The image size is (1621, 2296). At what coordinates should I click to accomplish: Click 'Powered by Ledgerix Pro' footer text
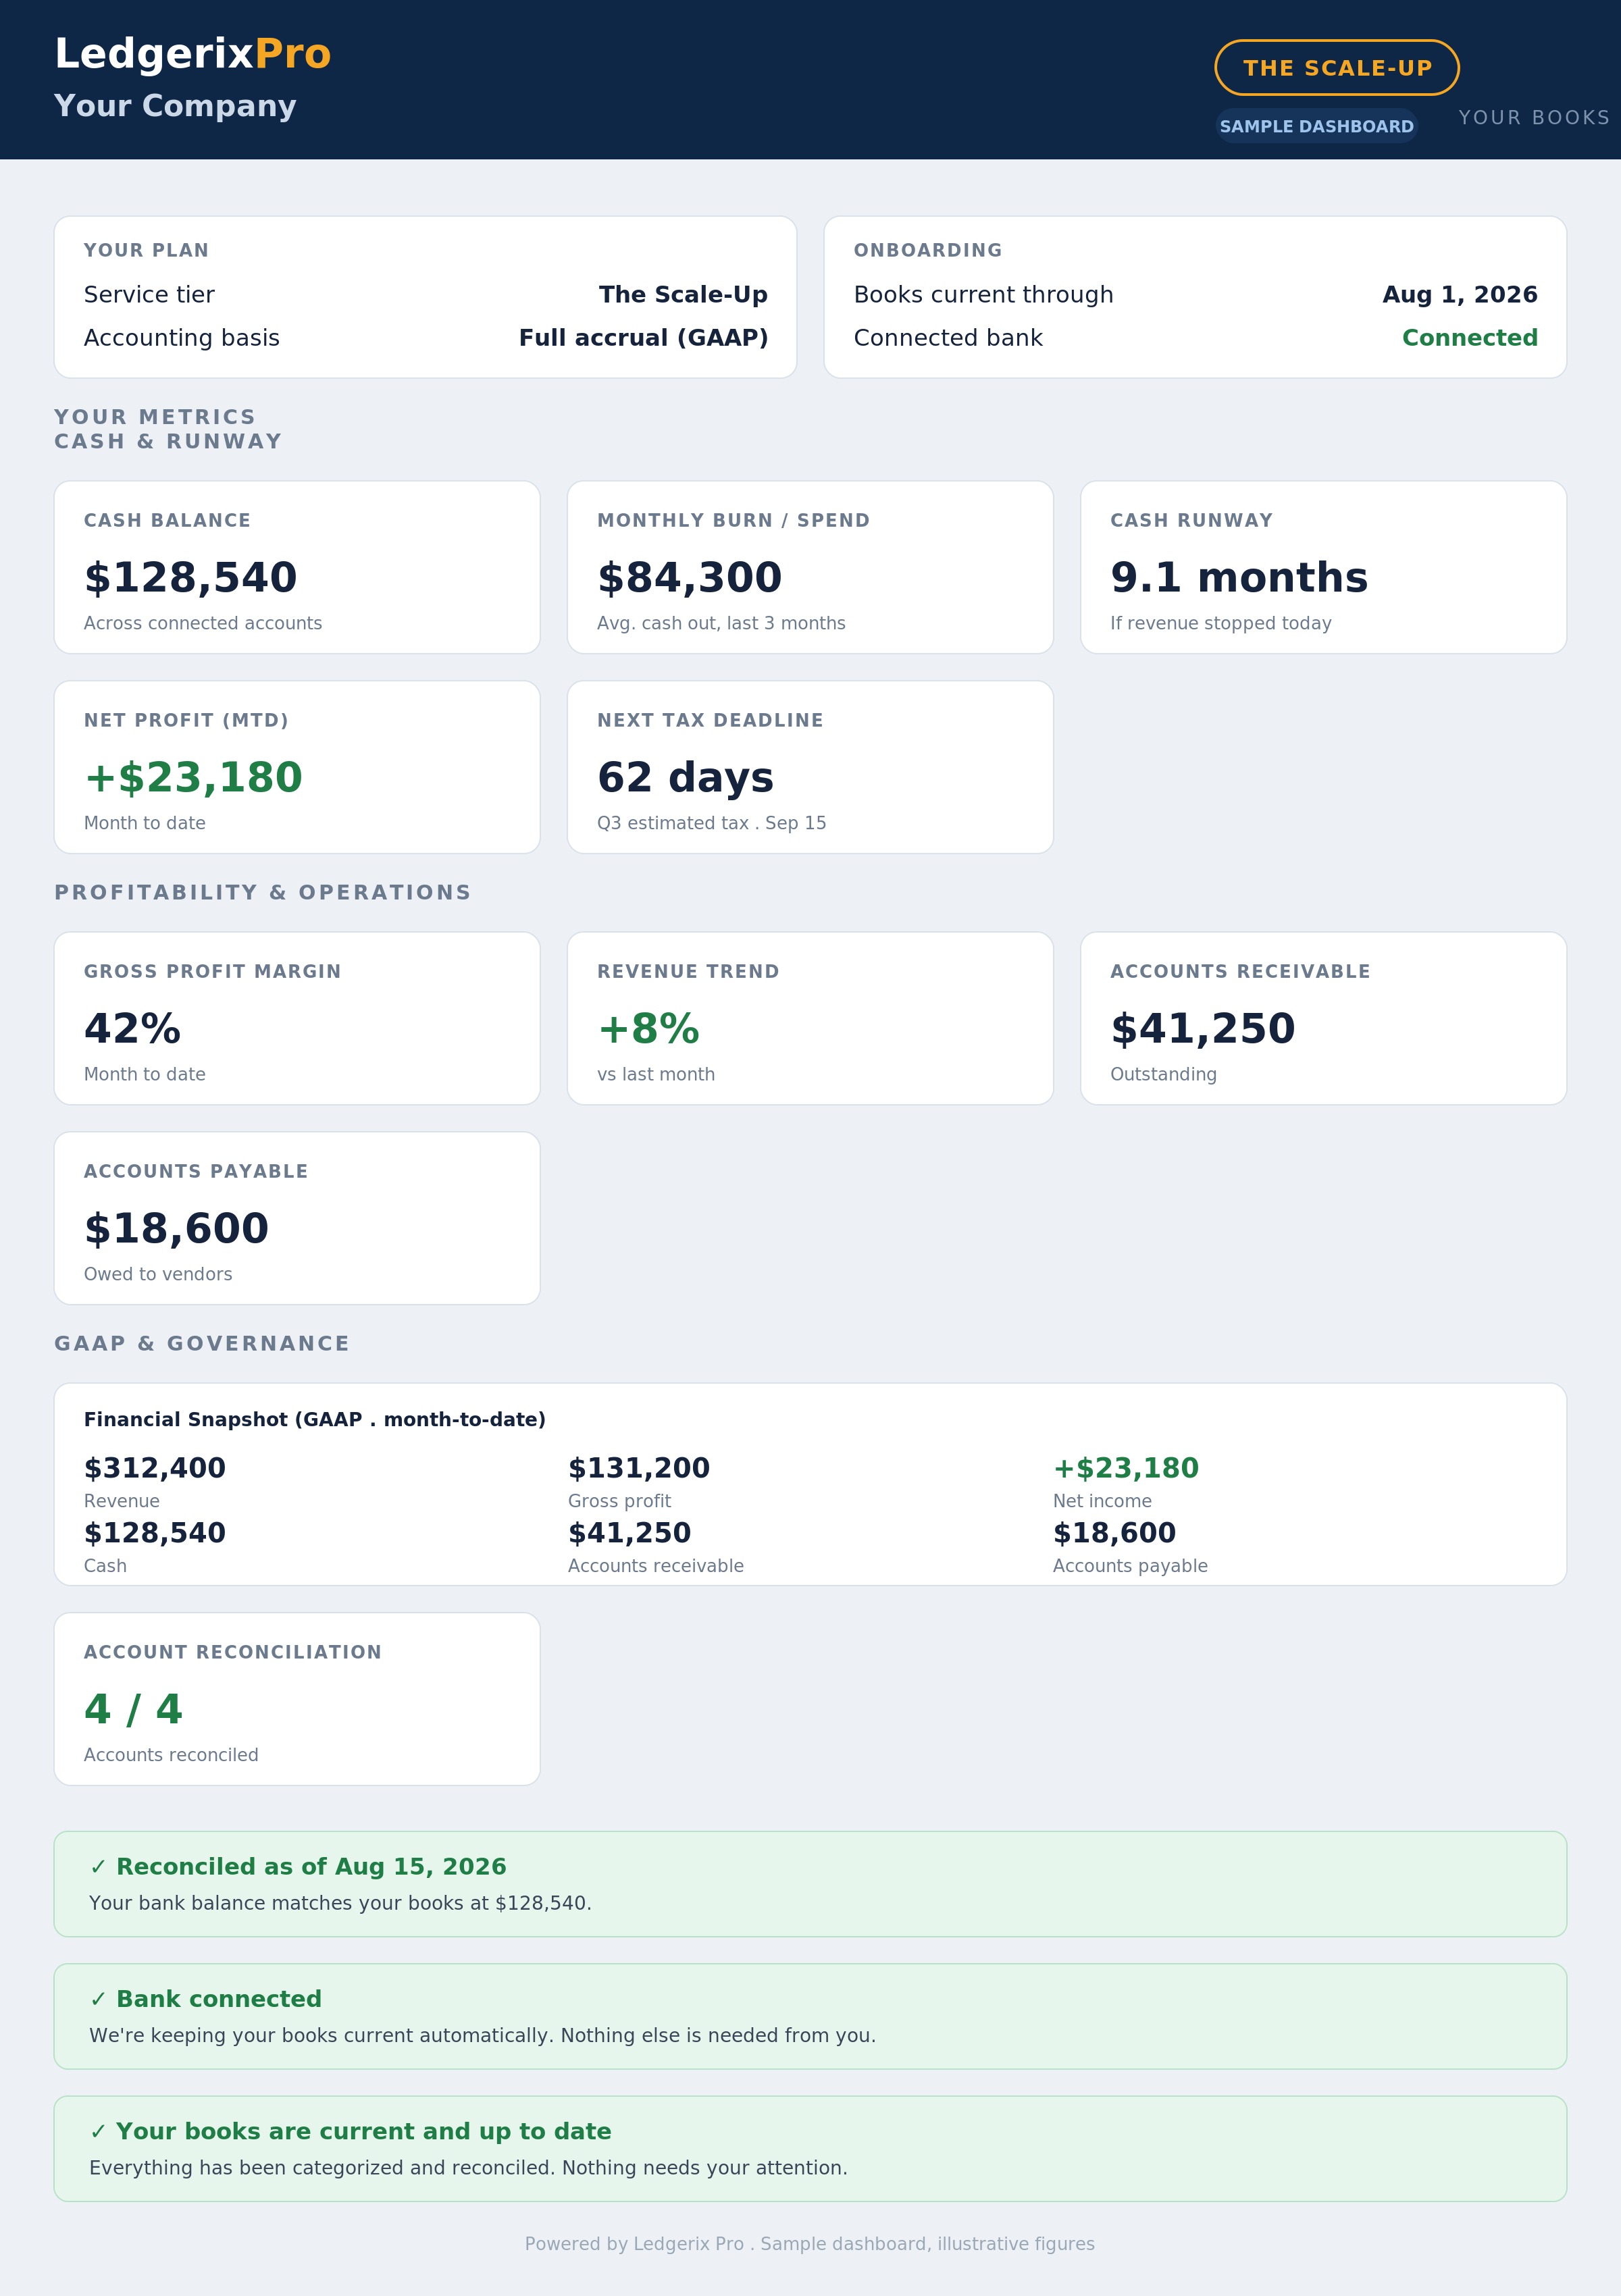[810, 2244]
